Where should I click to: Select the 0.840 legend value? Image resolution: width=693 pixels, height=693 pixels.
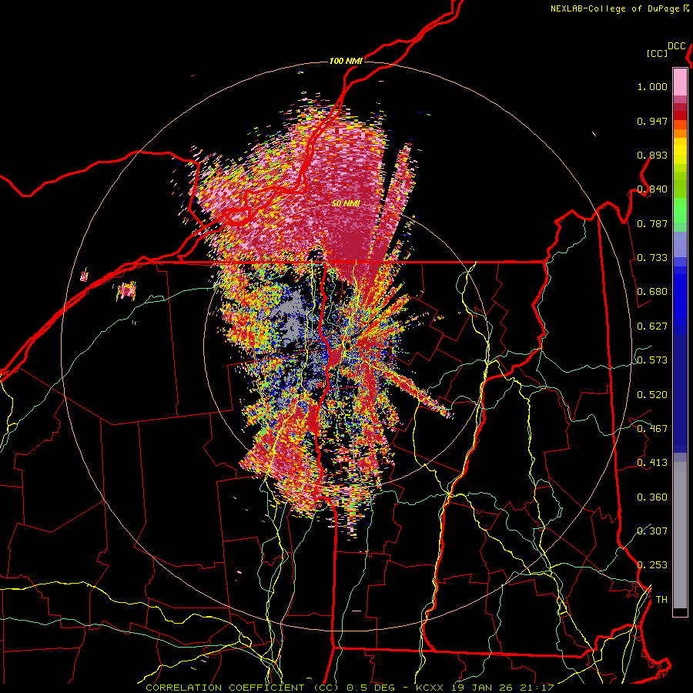pos(652,189)
